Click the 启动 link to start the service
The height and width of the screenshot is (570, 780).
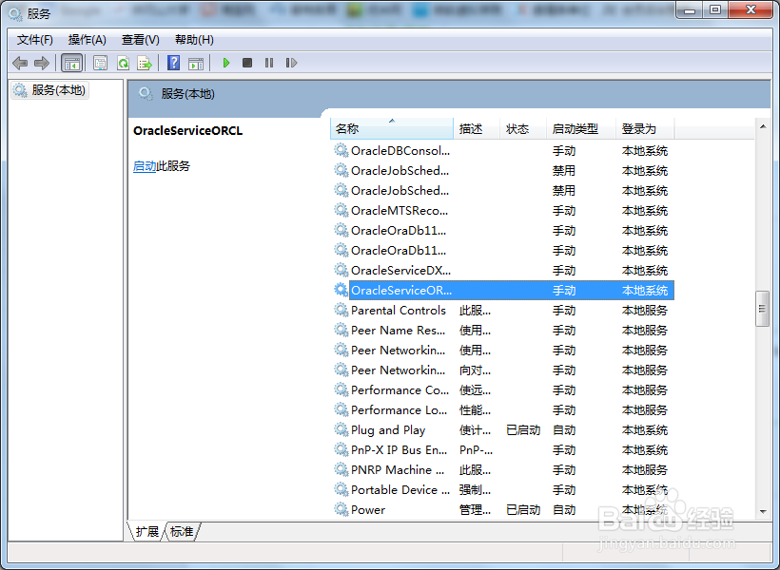145,166
